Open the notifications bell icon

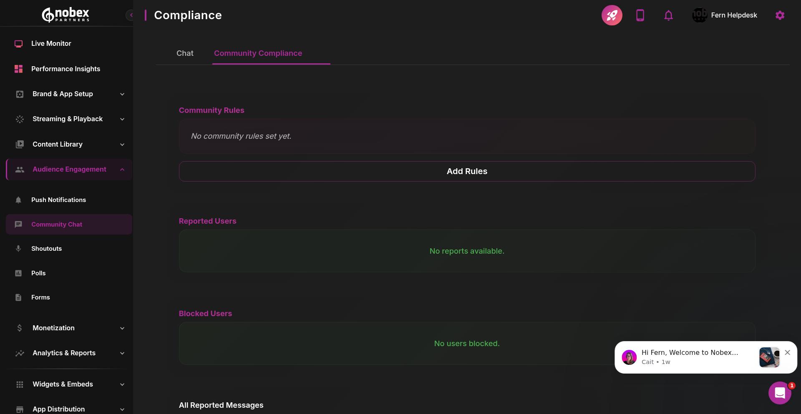(668, 15)
